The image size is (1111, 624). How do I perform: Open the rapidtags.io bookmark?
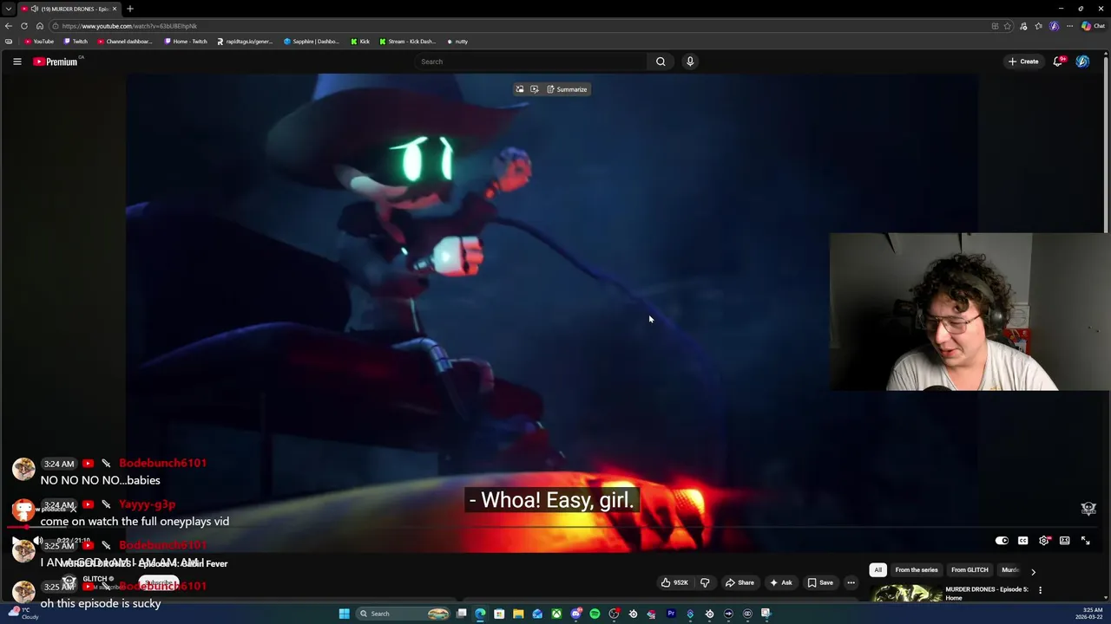[x=245, y=42]
